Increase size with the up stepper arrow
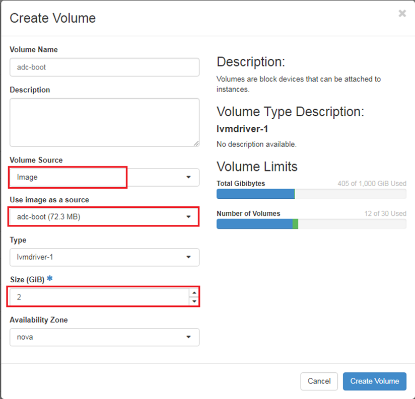This screenshot has height=399, width=415. tap(194, 292)
